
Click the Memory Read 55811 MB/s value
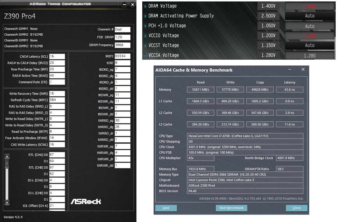[x=201, y=90]
